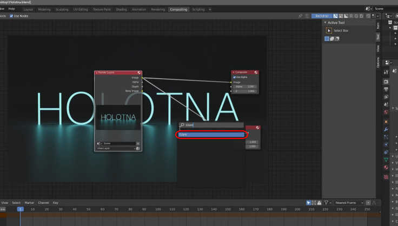The height and width of the screenshot is (226, 398).
Task: Collapse the Render Layers node
Action: click(96, 73)
